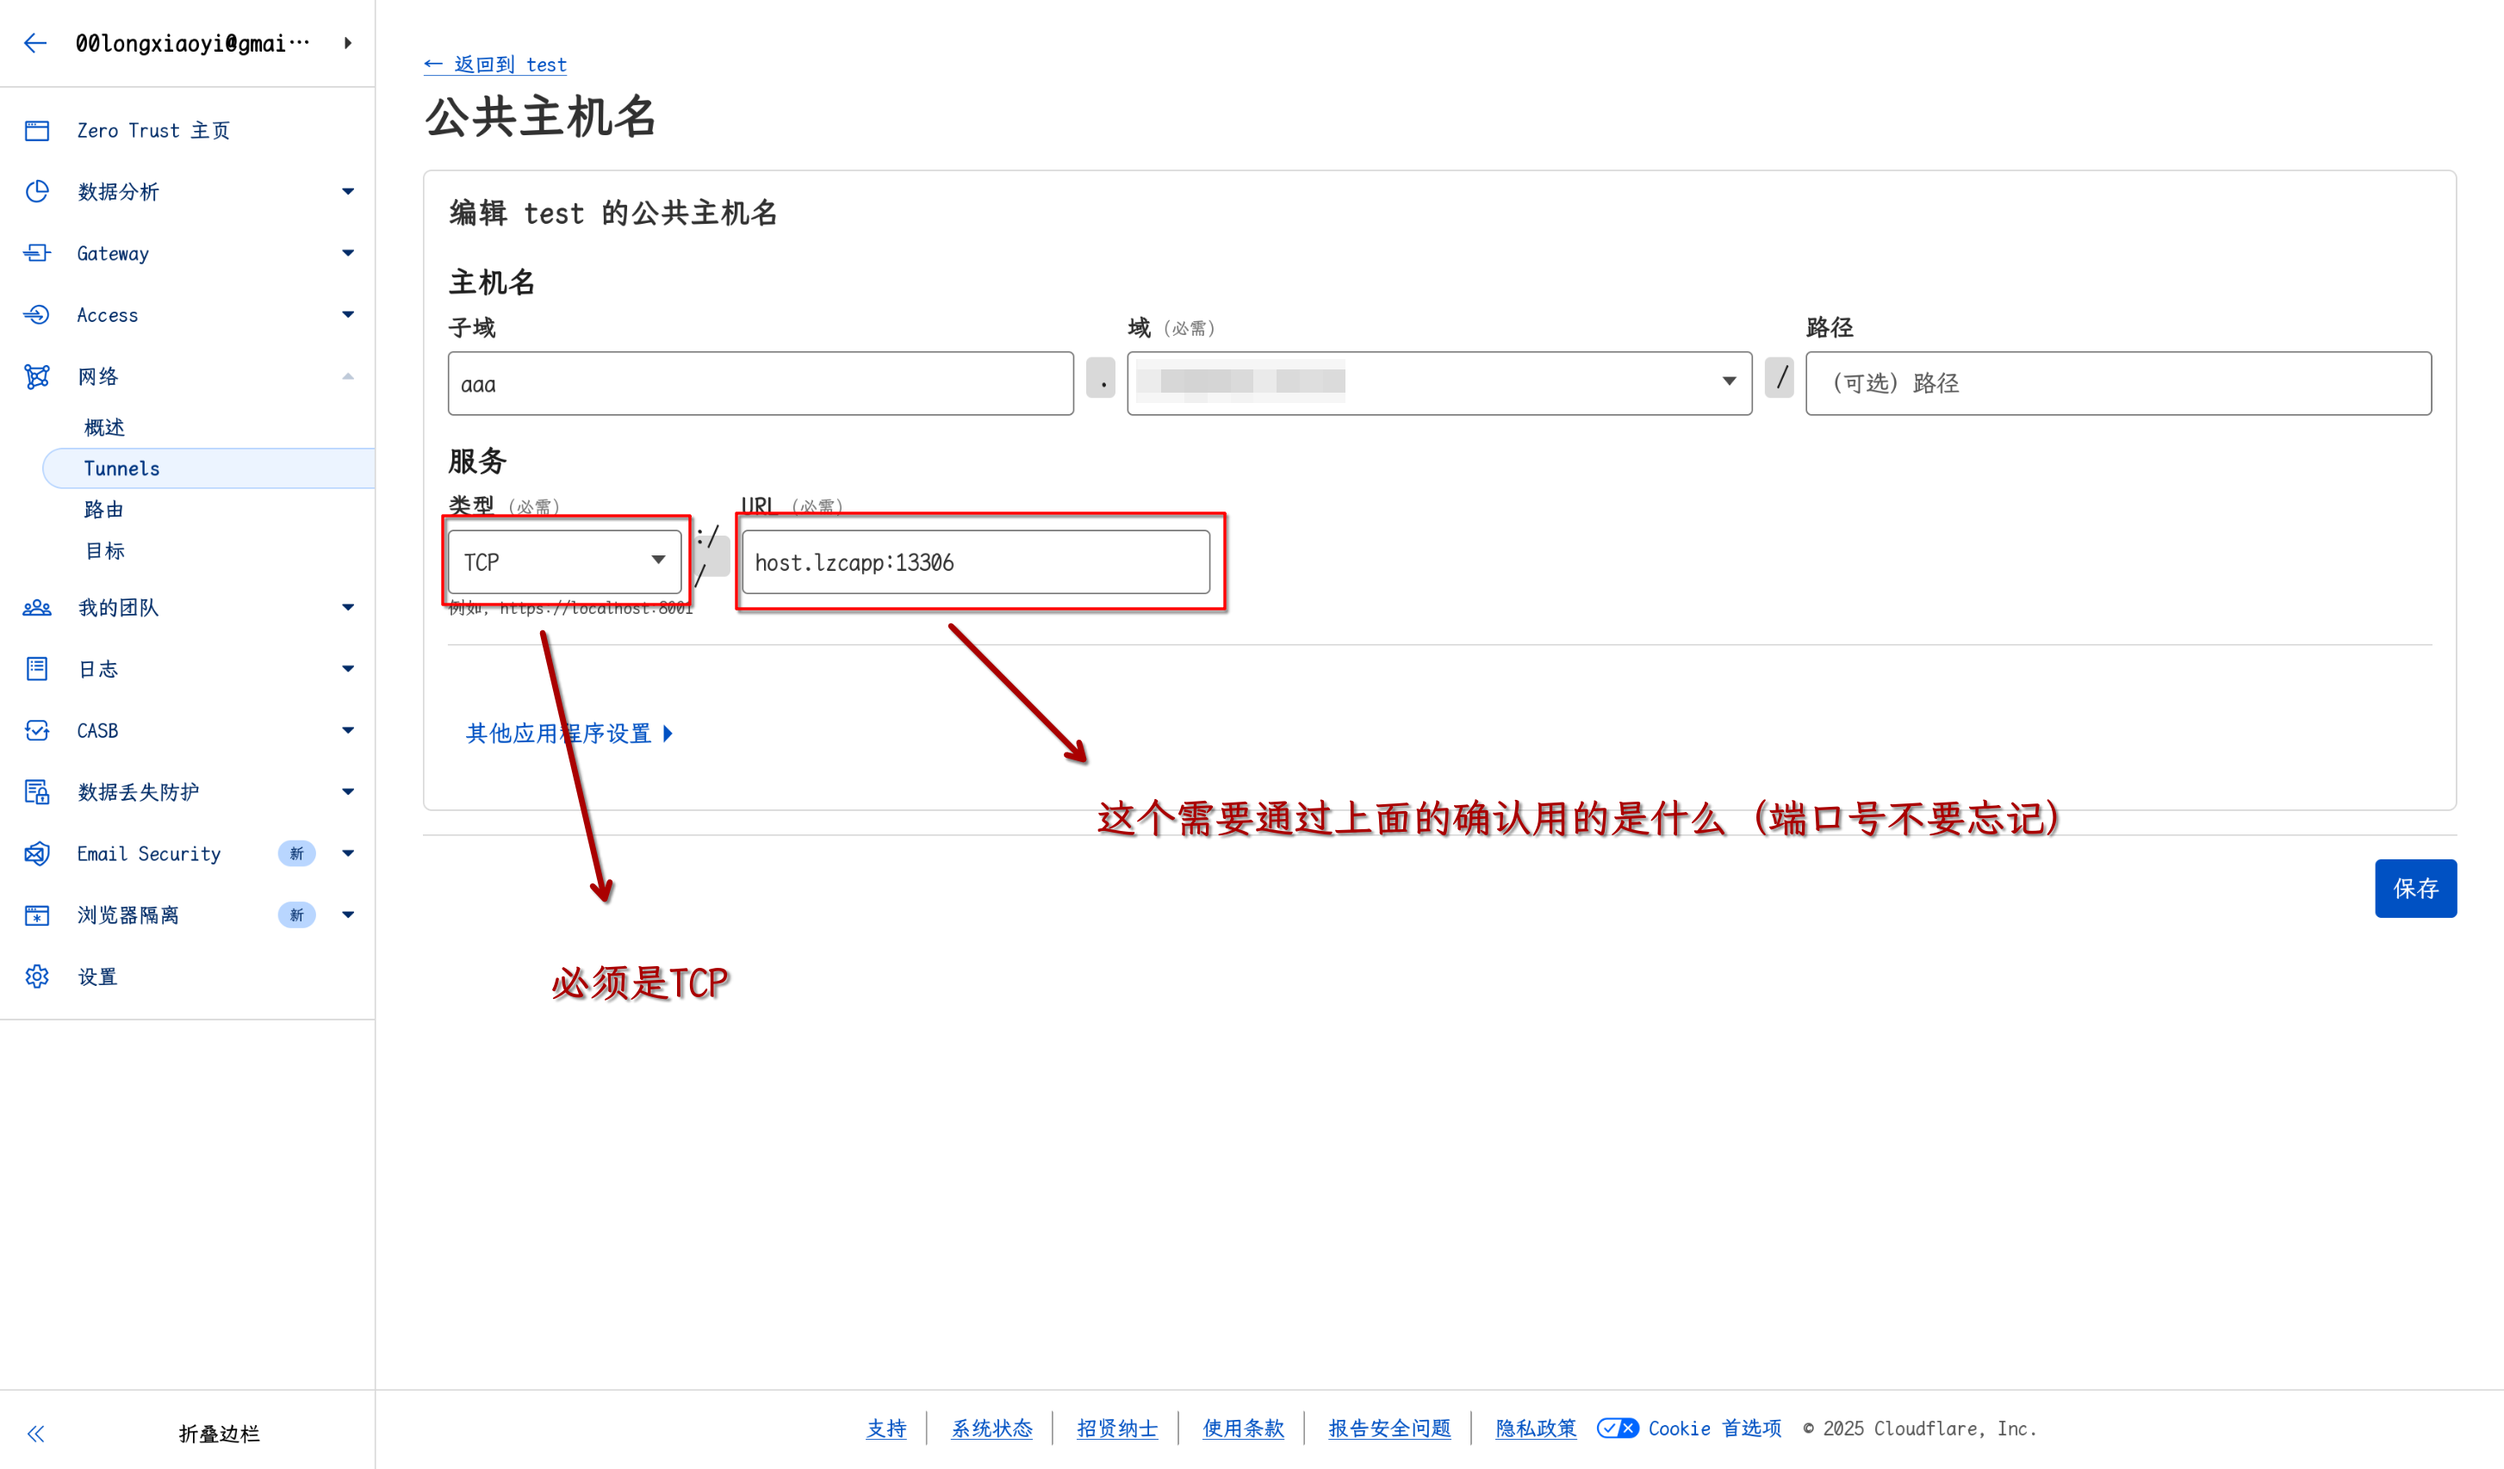2504x1469 pixels.
Task: Click 折叠边栏 collapse sidebar label
Action: (x=219, y=1433)
